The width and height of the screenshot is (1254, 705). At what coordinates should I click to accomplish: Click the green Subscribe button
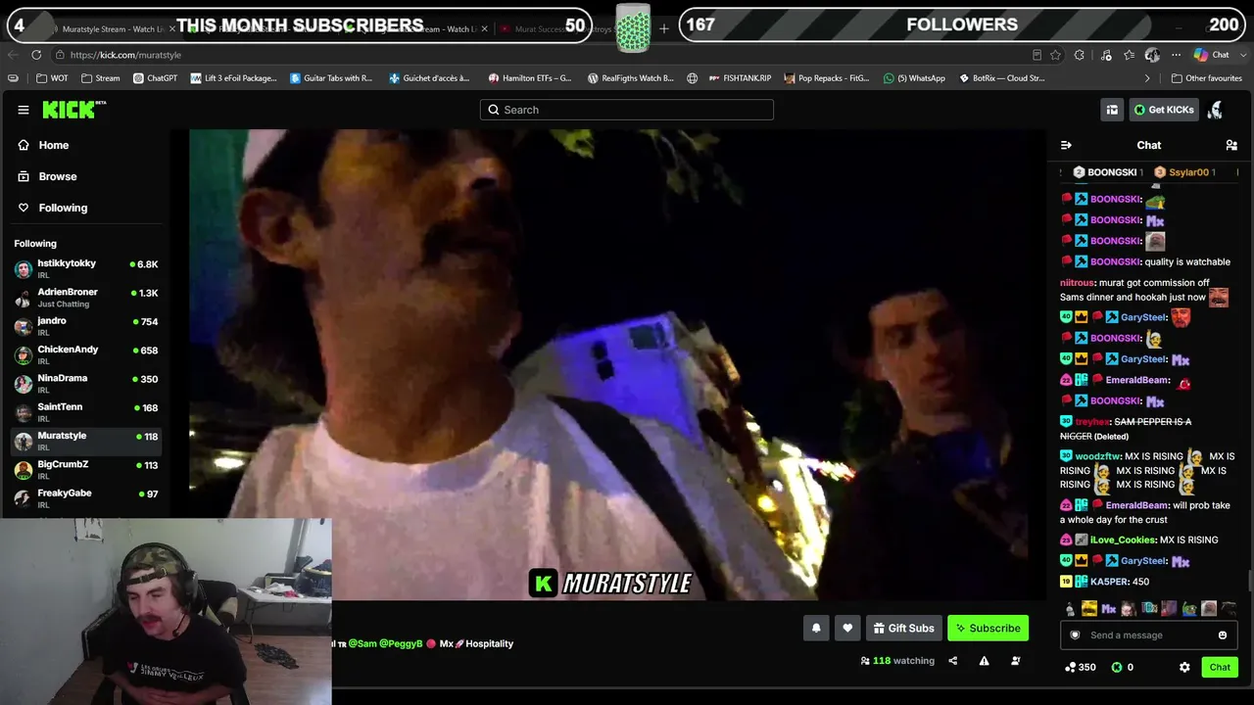(x=988, y=629)
